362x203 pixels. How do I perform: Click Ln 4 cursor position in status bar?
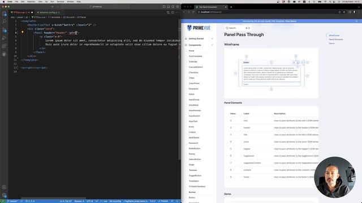(x=66, y=201)
